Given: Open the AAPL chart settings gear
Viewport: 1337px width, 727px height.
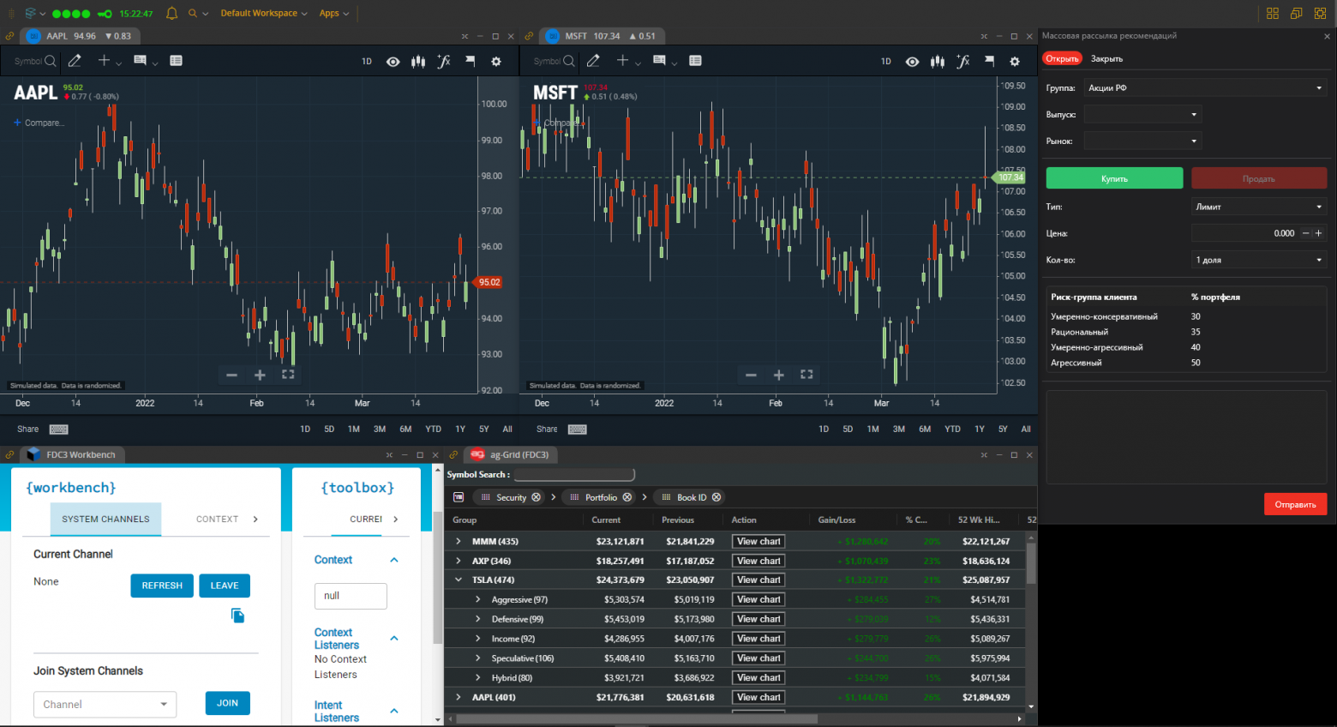Looking at the screenshot, I should [496, 62].
